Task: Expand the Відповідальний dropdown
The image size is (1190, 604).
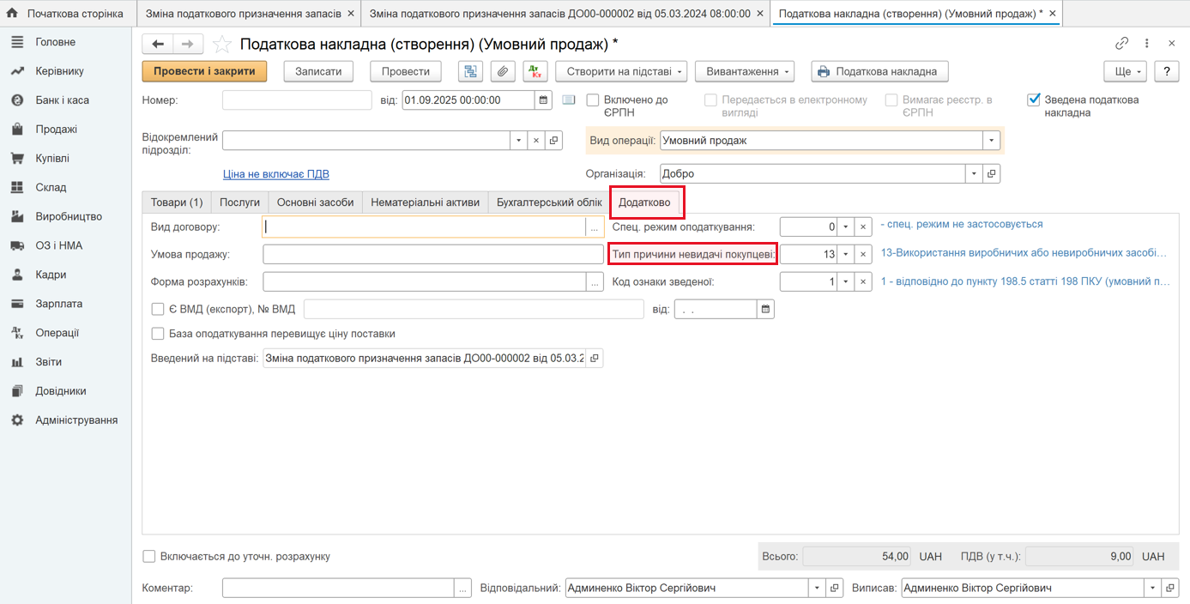Action: click(x=815, y=589)
